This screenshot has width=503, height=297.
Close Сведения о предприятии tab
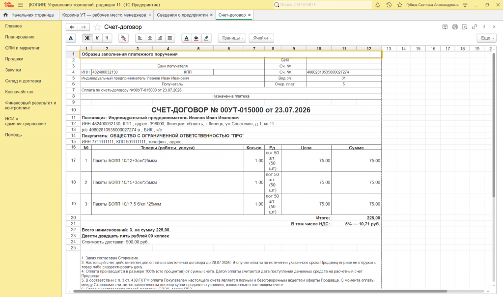coord(211,15)
